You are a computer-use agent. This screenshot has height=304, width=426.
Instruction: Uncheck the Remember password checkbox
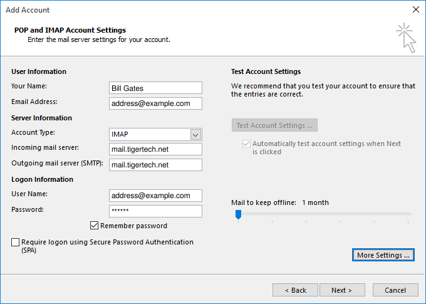click(x=95, y=226)
